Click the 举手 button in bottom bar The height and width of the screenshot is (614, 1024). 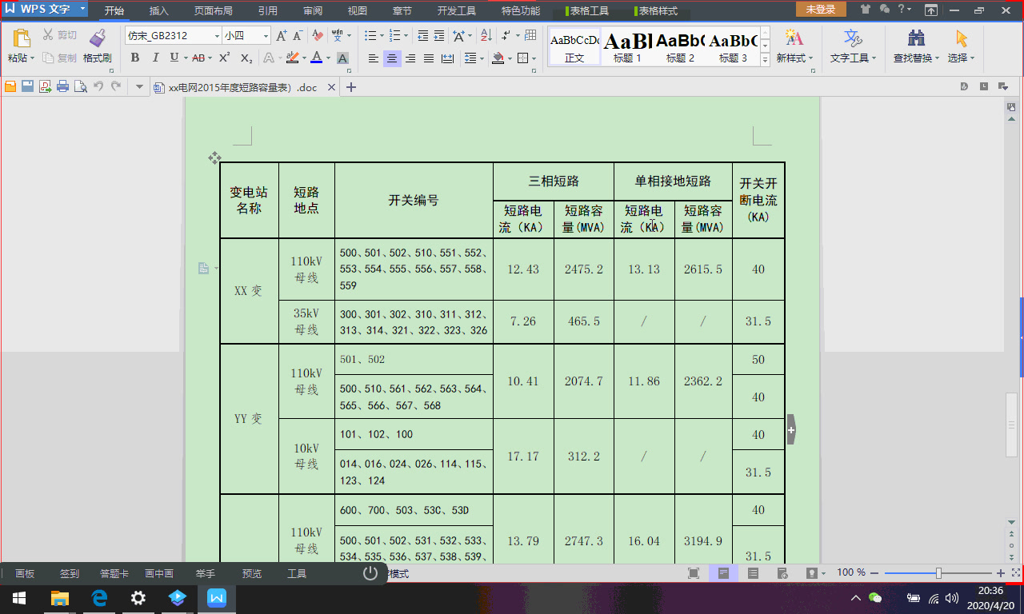tap(206, 573)
